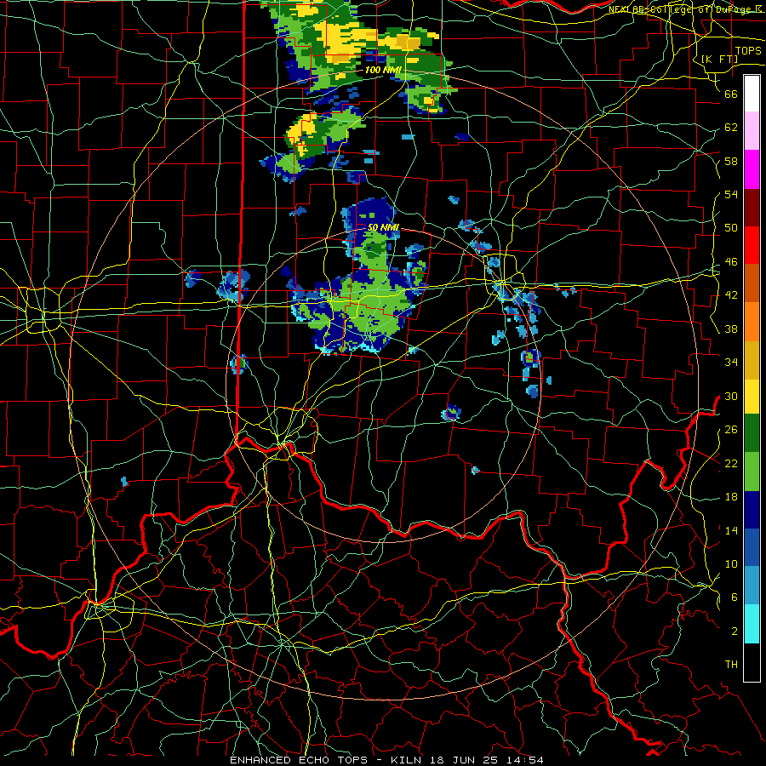Click the '14:54' time stamp
This screenshot has height=766, width=766.
point(527,760)
